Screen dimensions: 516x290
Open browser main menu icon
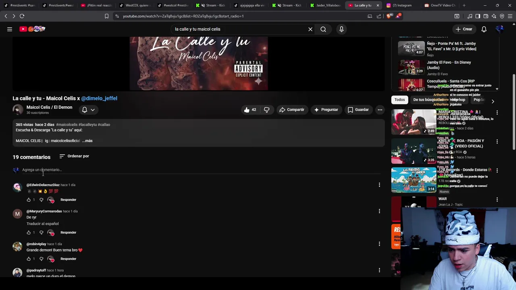pos(510,16)
